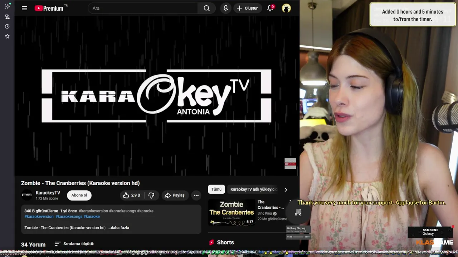
Task: Open the Oluştur create menu
Action: pyautogui.click(x=248, y=8)
